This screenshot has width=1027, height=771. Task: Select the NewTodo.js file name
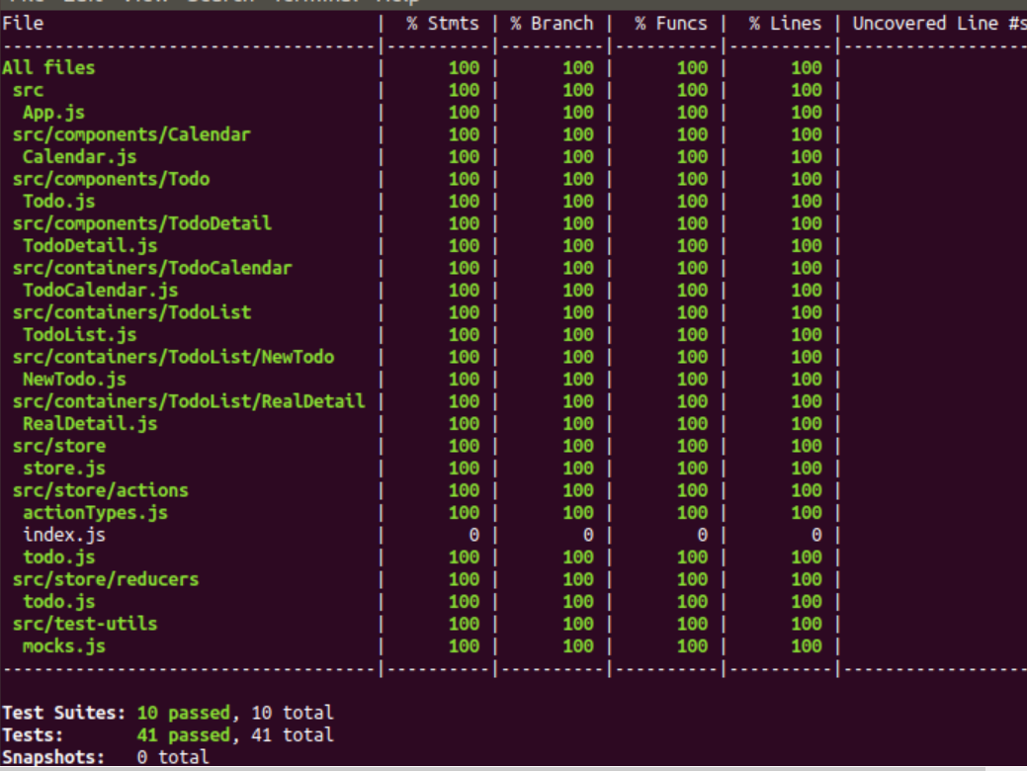[74, 380]
